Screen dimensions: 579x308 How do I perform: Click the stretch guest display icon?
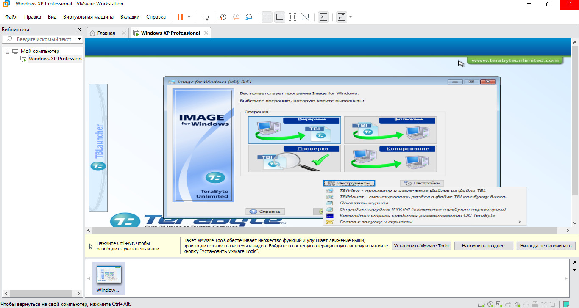tap(342, 17)
